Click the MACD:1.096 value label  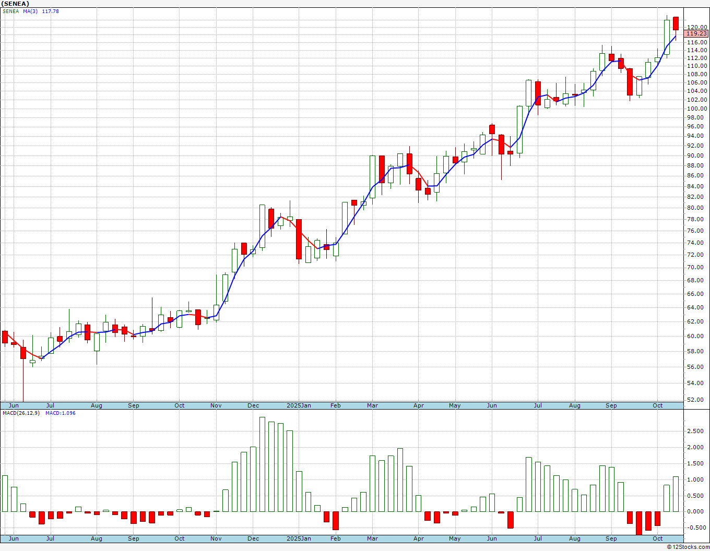pyautogui.click(x=61, y=413)
